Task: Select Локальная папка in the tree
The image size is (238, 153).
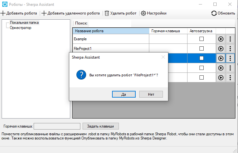Action: 24,23
